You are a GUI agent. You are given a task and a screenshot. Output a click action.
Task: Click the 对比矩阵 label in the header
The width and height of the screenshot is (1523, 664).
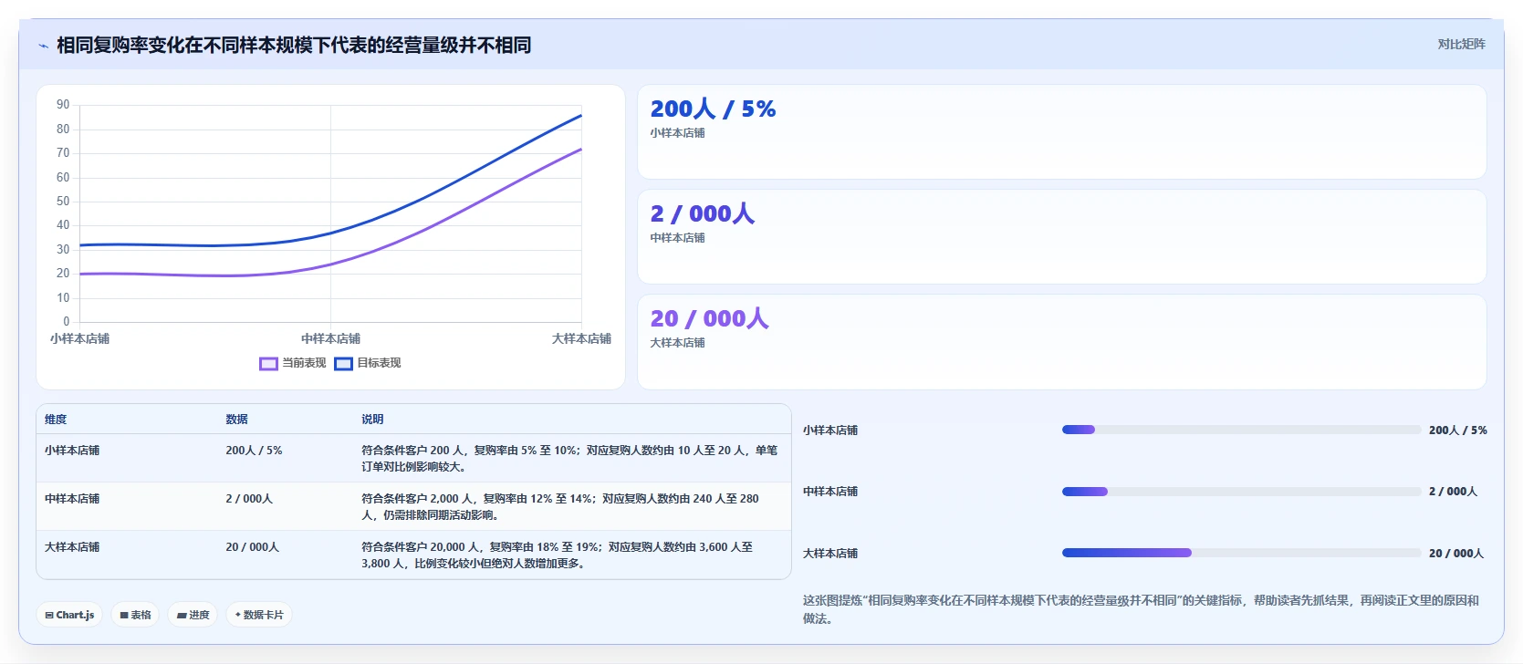[x=1461, y=44]
